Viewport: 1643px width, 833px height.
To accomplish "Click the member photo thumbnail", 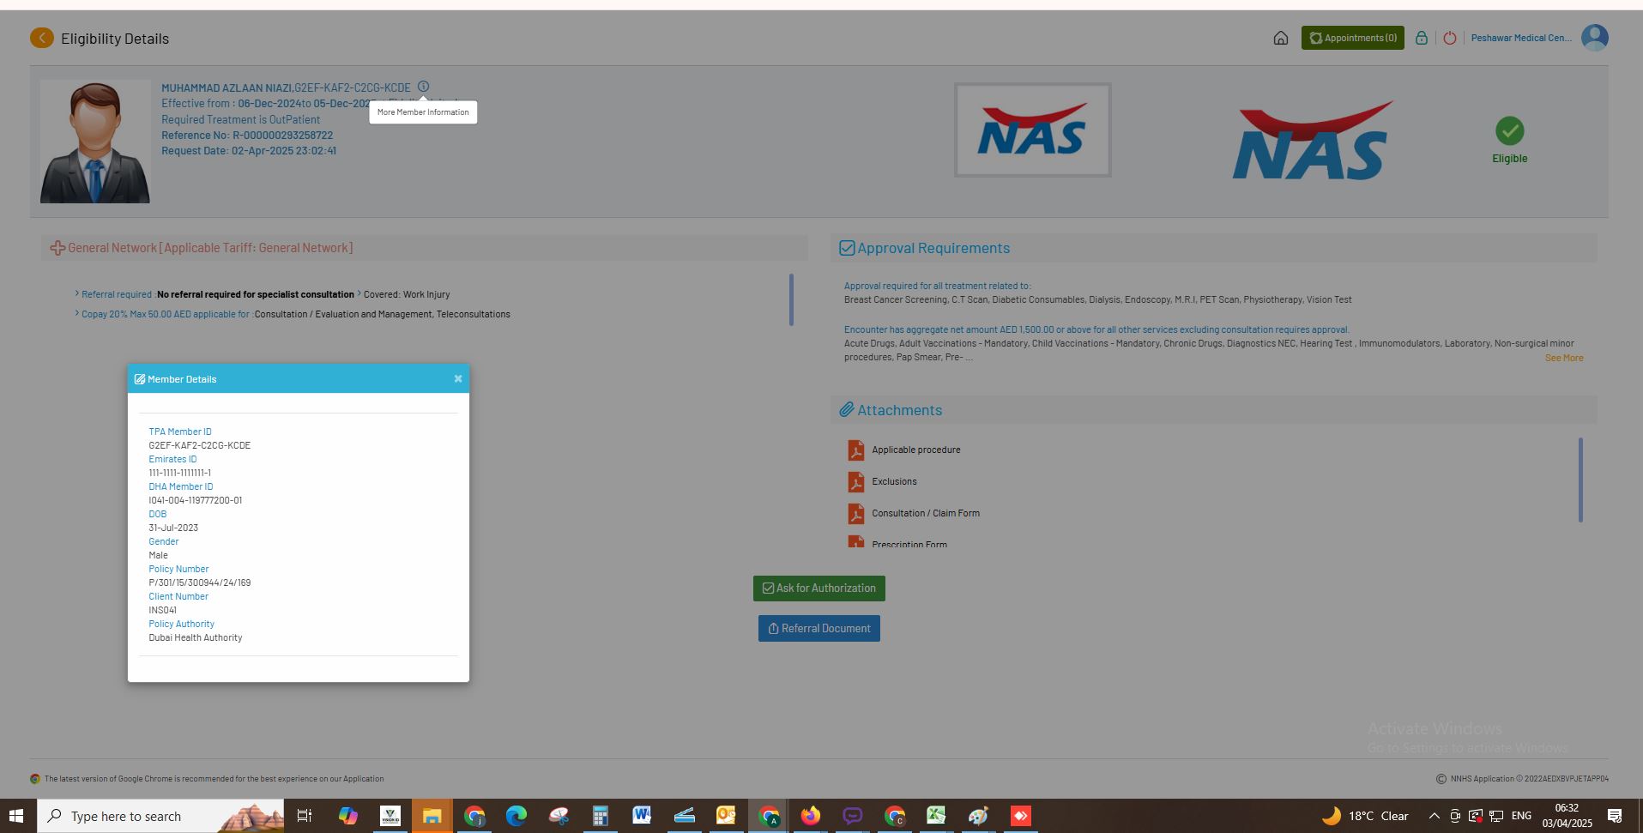I will click(x=95, y=142).
